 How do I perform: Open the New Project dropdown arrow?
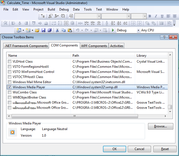click(x=23, y=30)
